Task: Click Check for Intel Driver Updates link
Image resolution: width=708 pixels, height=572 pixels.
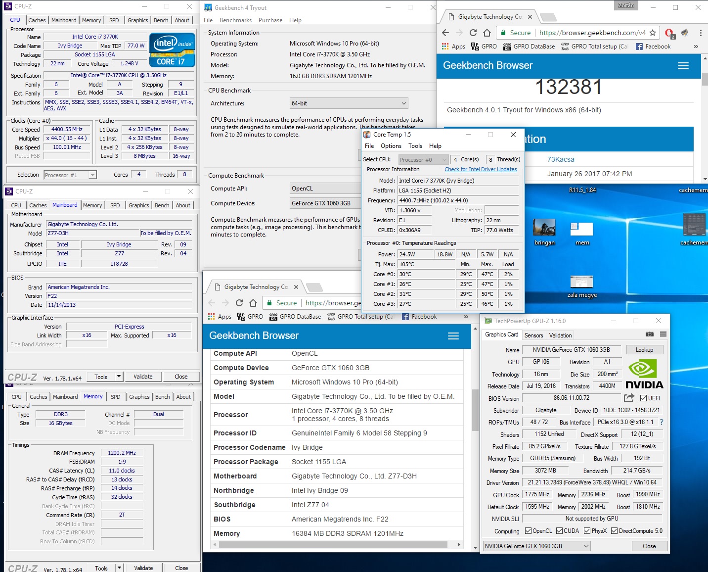Action: (x=481, y=169)
